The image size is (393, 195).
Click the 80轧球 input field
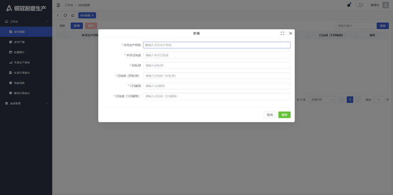click(x=217, y=65)
